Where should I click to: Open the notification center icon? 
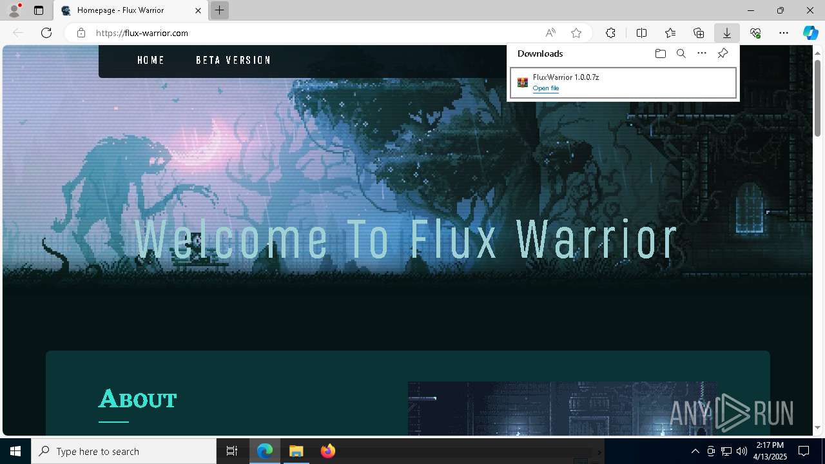[x=804, y=451]
